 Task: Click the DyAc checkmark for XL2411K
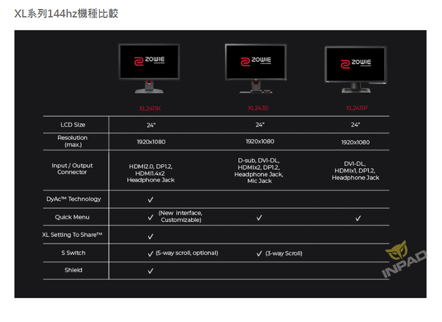[150, 200]
